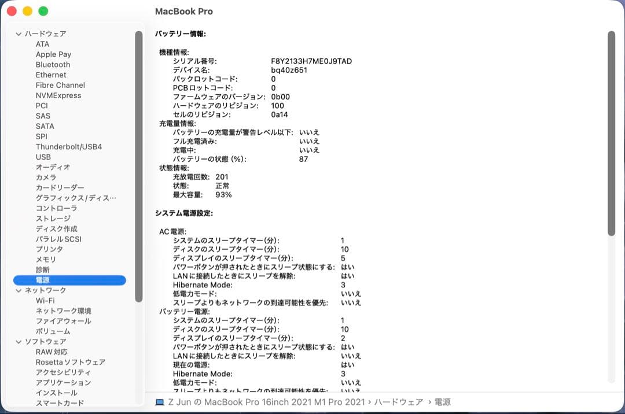This screenshot has width=625, height=414.
Task: Select ディスク作成 entry
Action: click(x=57, y=229)
